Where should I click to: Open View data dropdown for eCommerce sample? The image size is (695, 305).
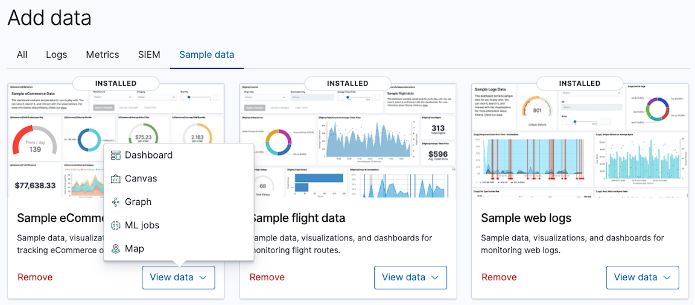tap(179, 277)
